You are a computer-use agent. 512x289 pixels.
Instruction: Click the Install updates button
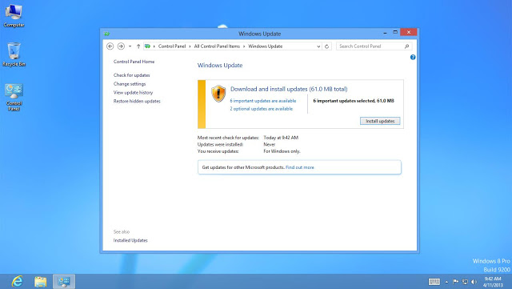[380, 121]
